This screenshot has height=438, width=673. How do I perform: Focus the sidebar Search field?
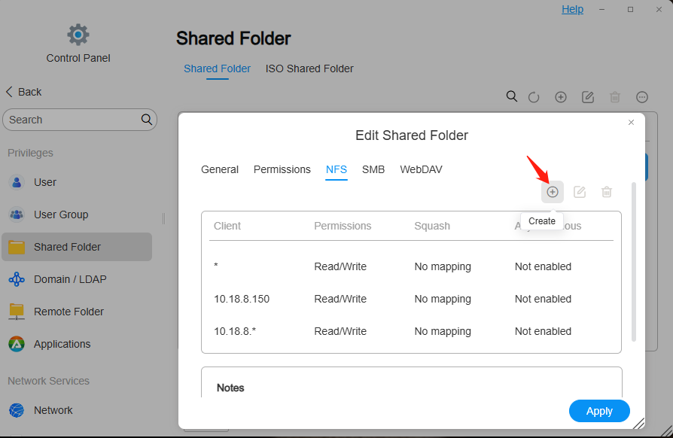(x=72, y=120)
